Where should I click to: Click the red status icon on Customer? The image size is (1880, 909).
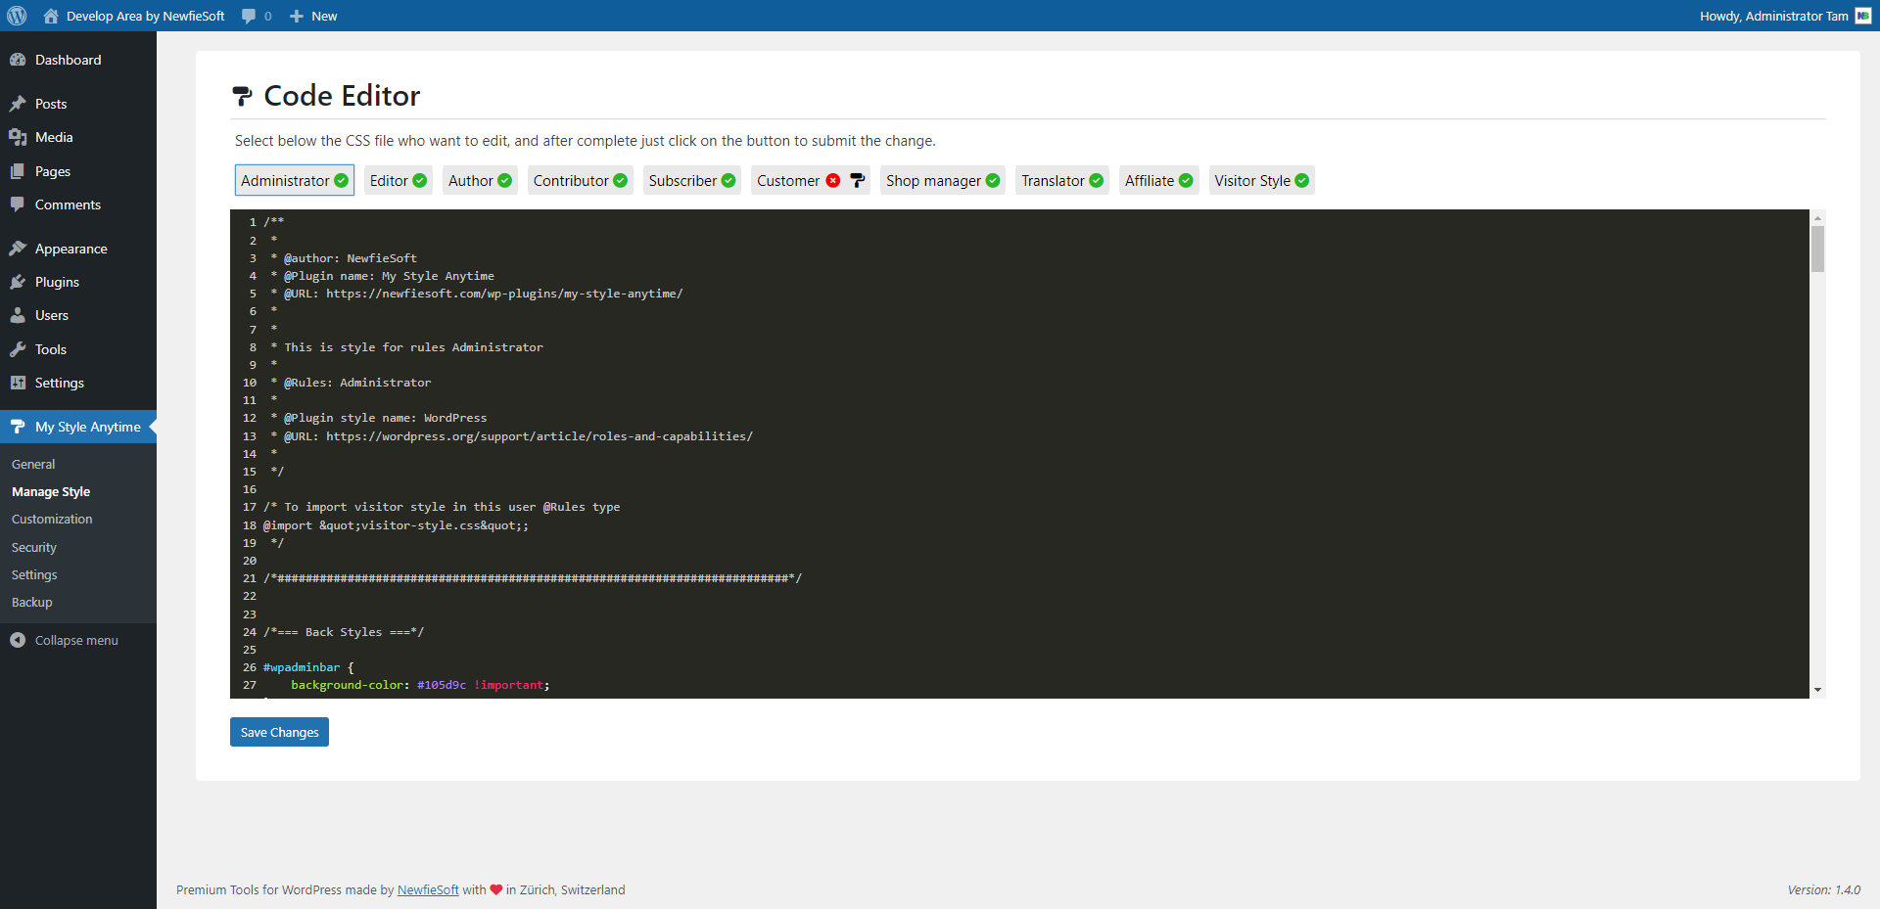pos(833,180)
